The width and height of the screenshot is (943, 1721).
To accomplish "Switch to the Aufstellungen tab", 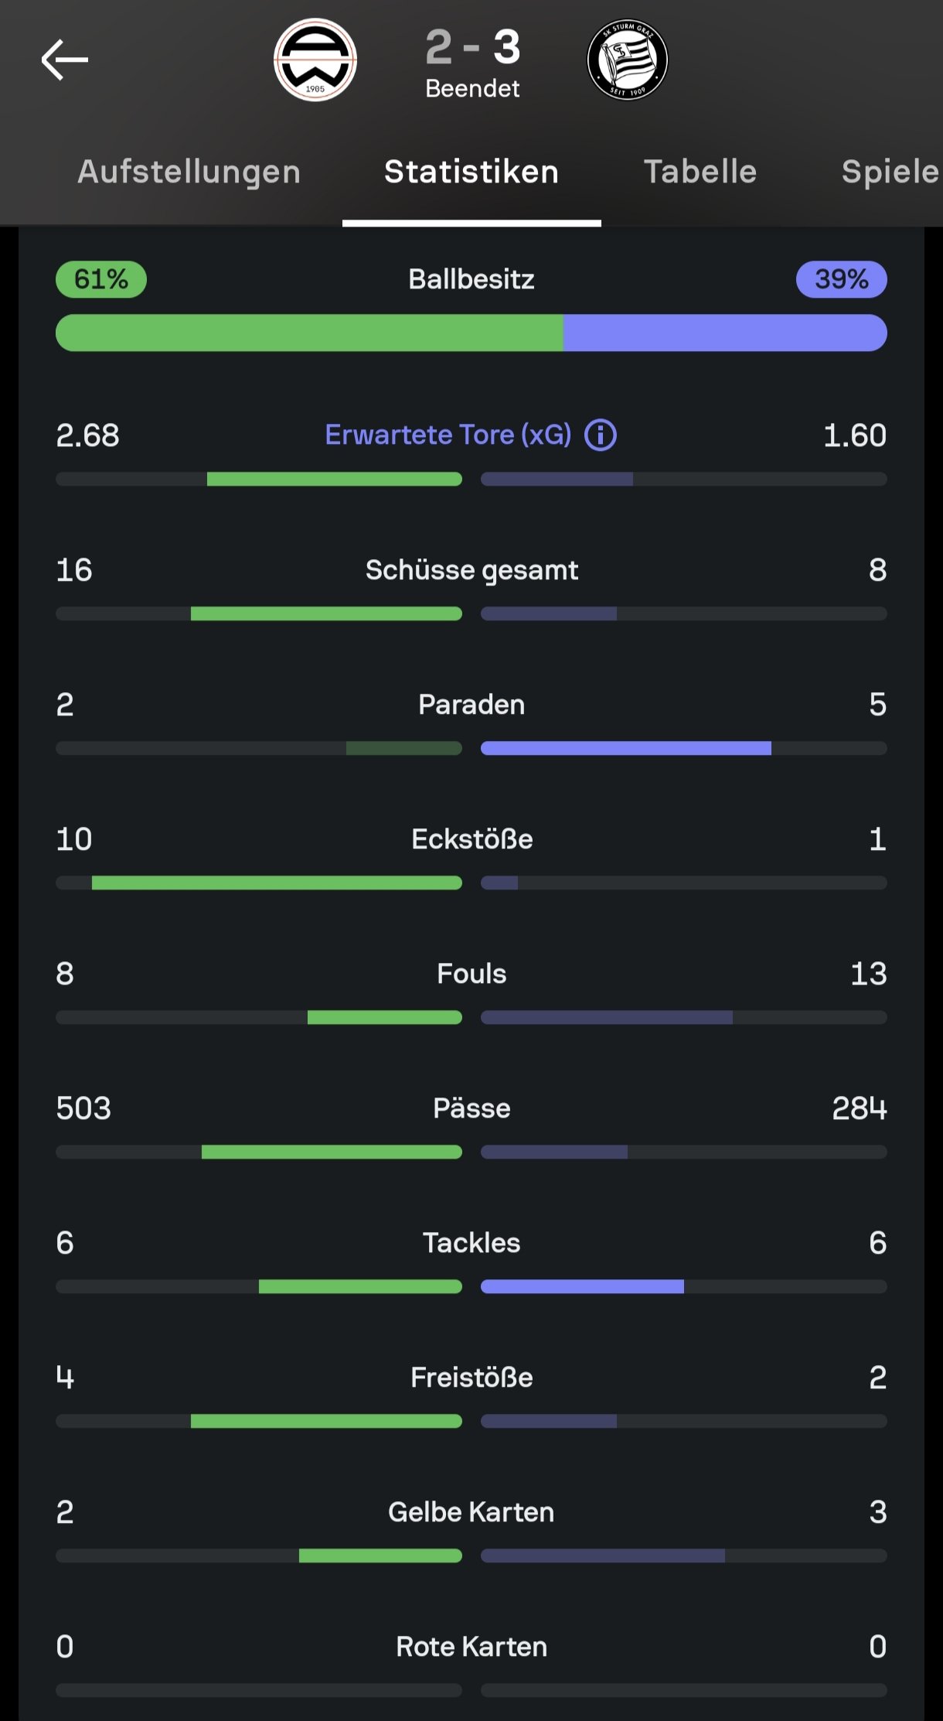I will click(x=189, y=172).
